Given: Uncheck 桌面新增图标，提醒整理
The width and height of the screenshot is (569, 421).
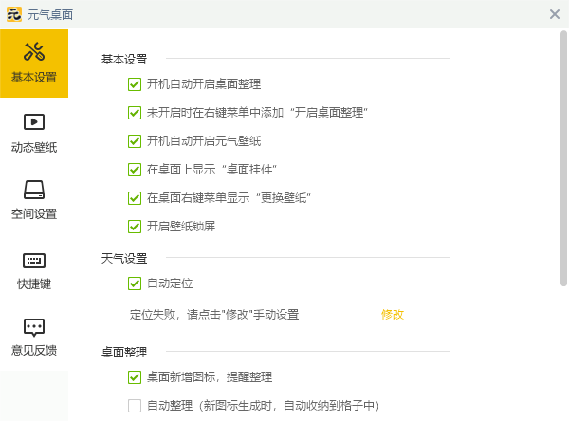Looking at the screenshot, I should coord(135,377).
